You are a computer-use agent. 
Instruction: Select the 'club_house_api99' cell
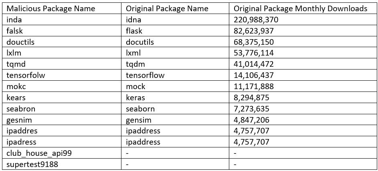pos(62,153)
